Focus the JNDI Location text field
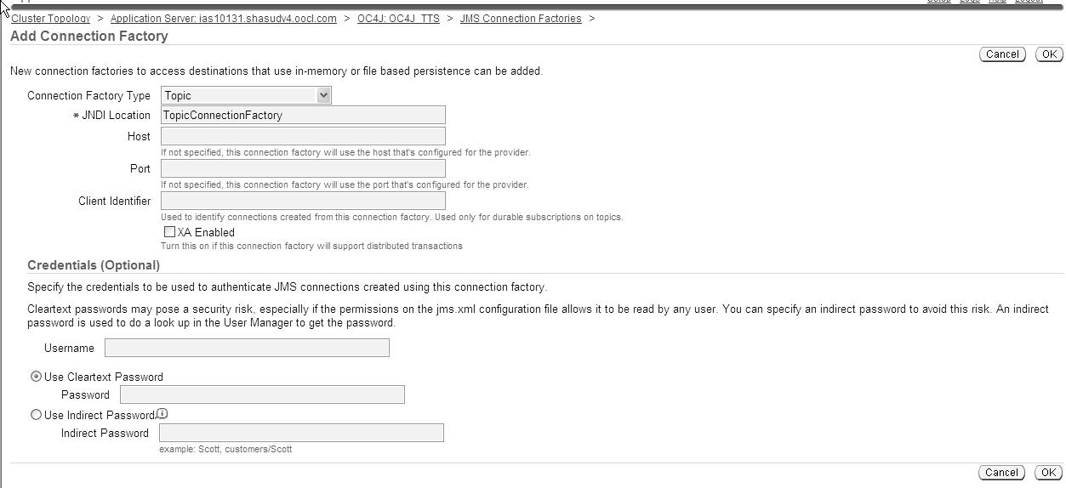This screenshot has height=488, width=1066. tap(303, 115)
